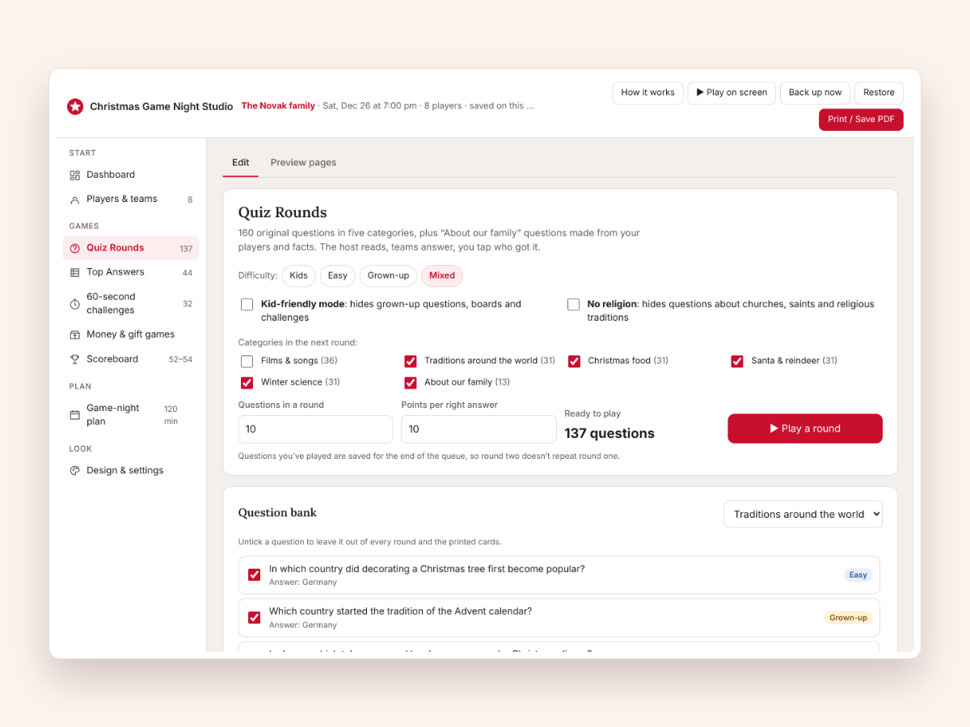Click the Quiz Rounds question-mark icon

point(75,249)
